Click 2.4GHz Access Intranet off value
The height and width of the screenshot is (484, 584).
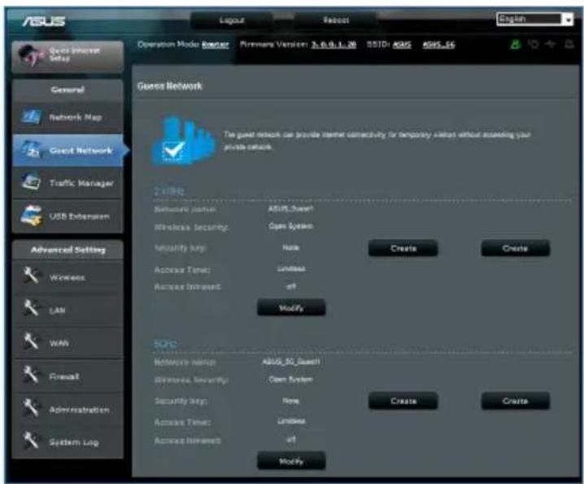[291, 286]
